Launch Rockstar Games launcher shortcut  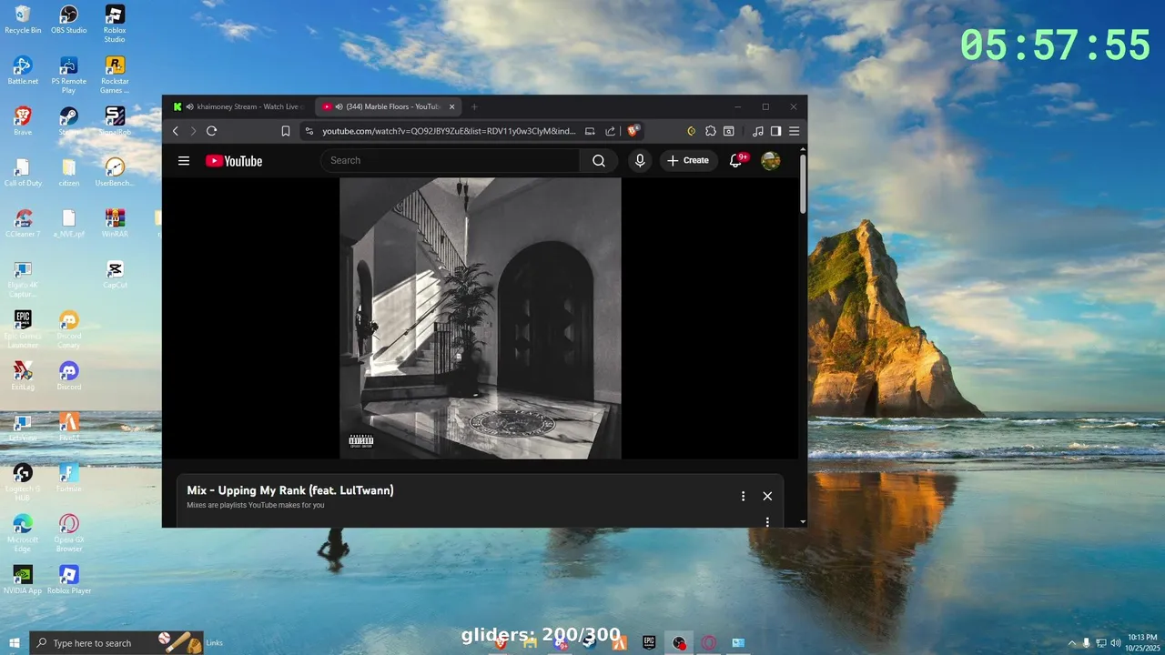point(115,75)
